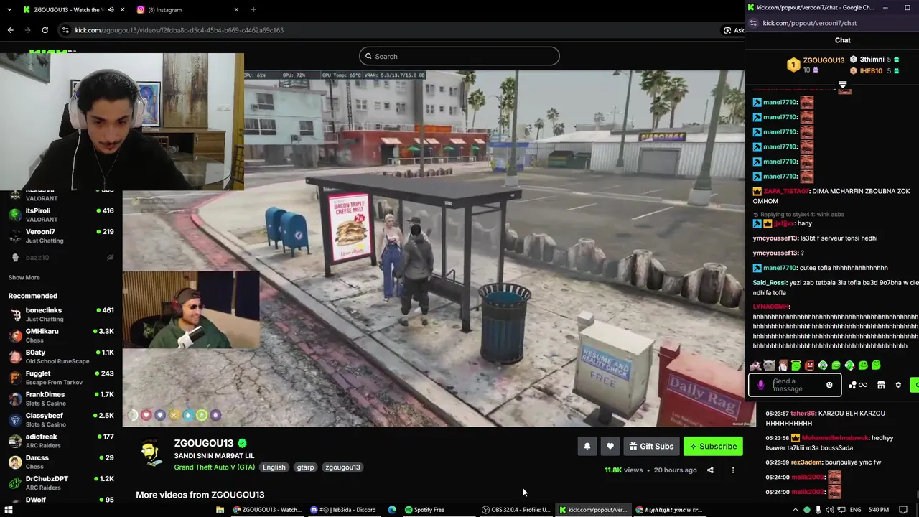Screen dimensions: 919x517
Task: Click the chat points infinity icon
Action: [x=858, y=386]
